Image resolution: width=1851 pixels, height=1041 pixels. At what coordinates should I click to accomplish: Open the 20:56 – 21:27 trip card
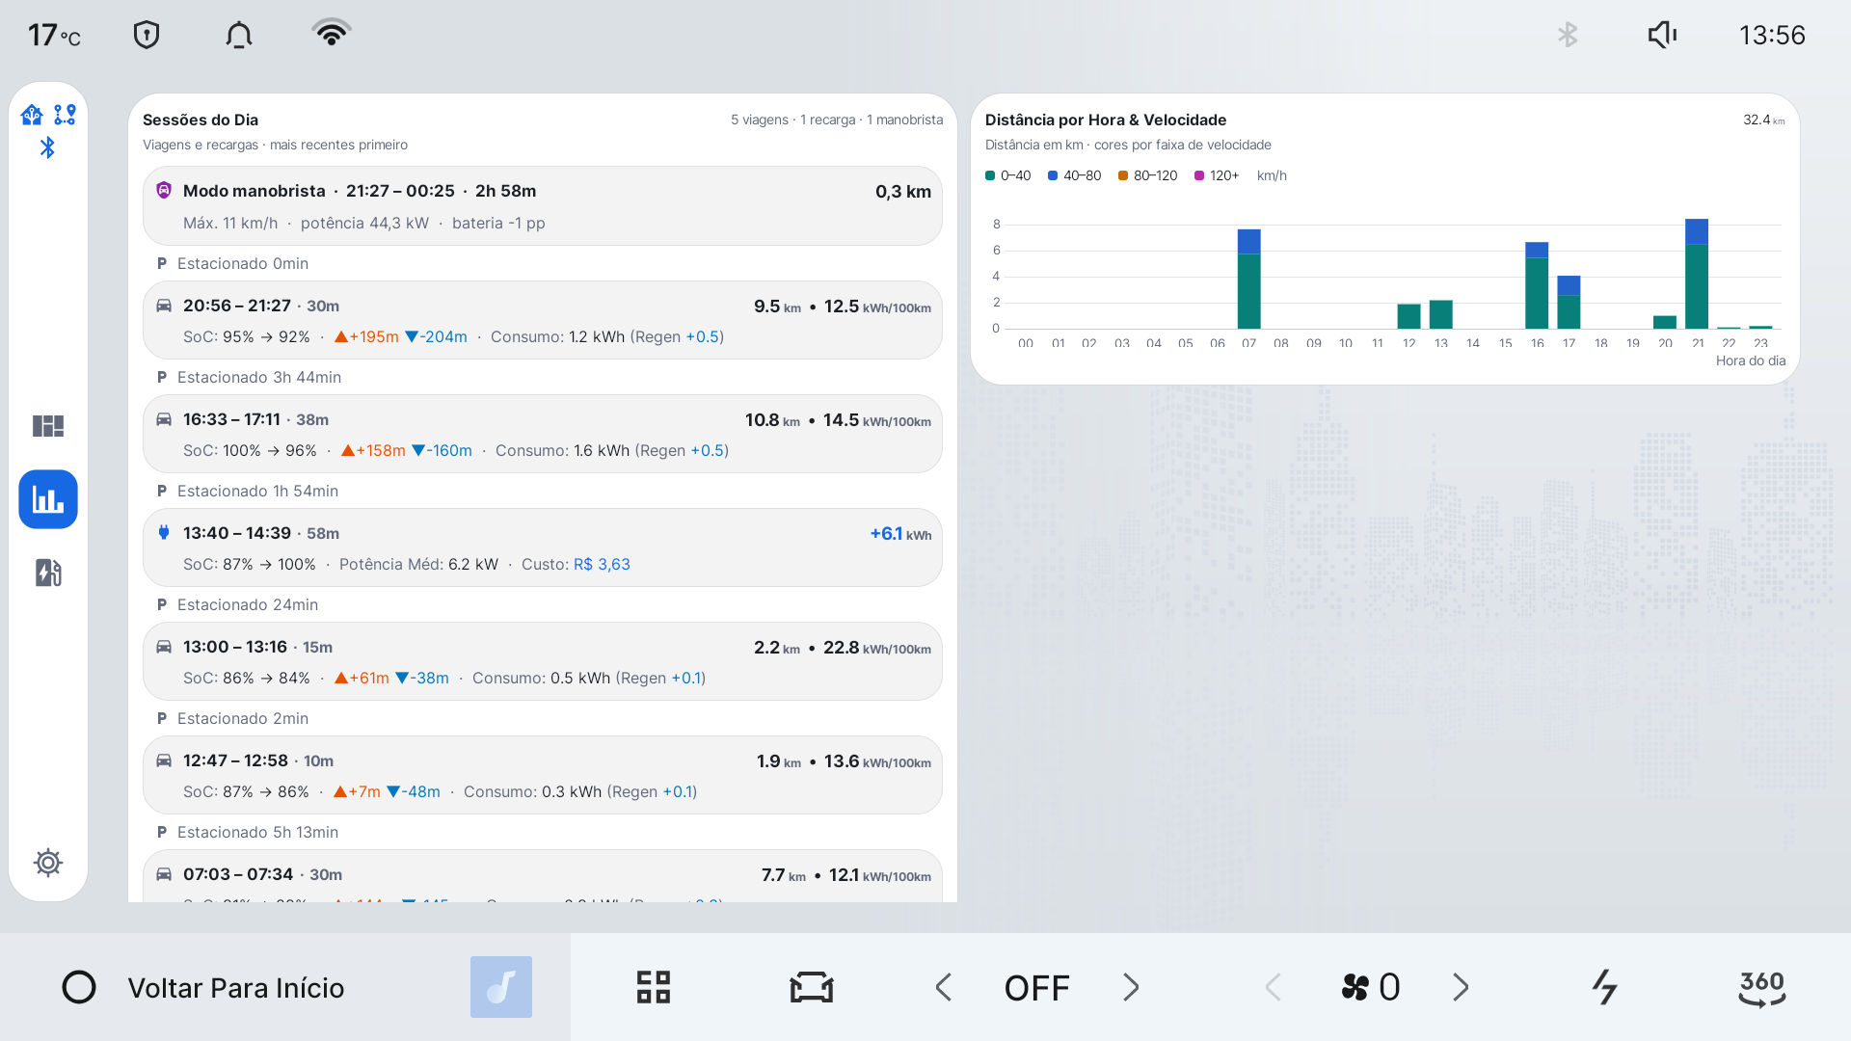click(x=543, y=320)
